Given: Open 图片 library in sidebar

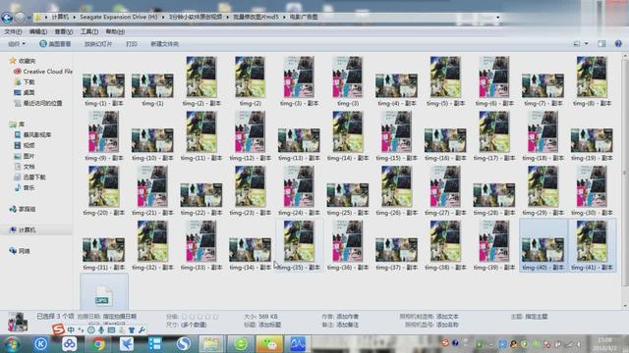Looking at the screenshot, I should tap(25, 156).
